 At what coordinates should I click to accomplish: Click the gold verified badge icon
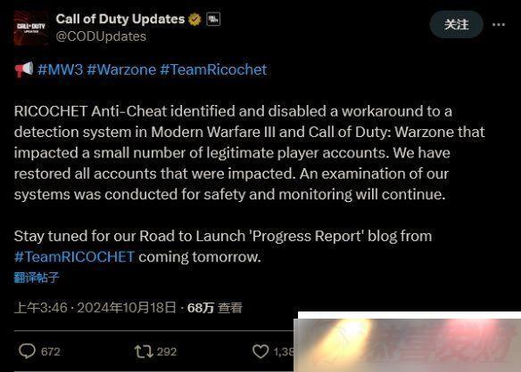(194, 20)
